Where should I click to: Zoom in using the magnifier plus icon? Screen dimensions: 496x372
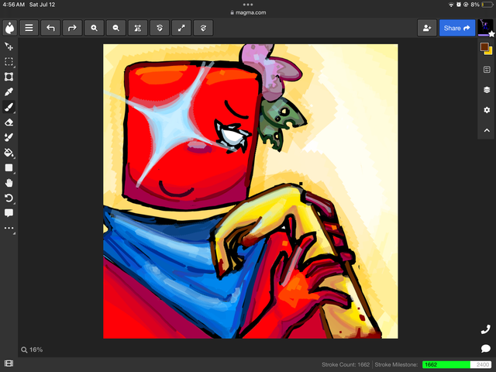click(x=95, y=28)
